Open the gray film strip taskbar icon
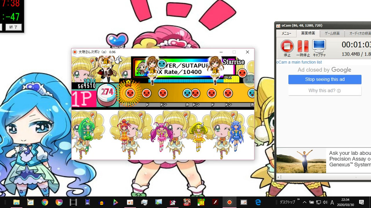This screenshot has height=208, width=371. [x=73, y=202]
